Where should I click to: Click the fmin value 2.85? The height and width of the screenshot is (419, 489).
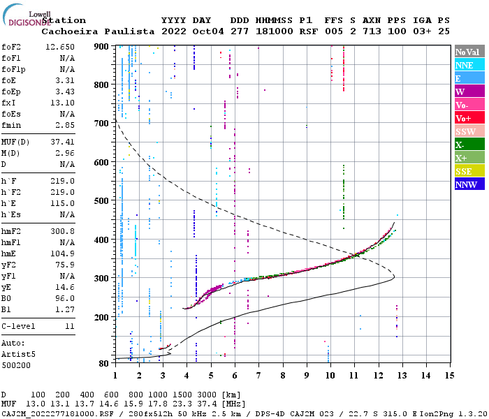coord(65,125)
